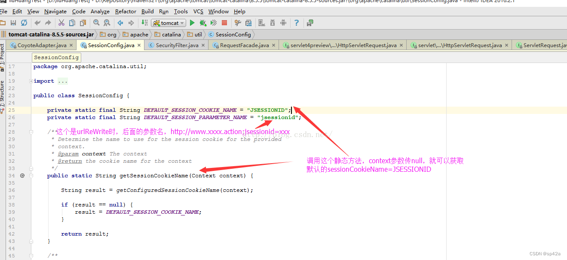
Task: Click the "jsessionid" string literal
Action: click(278, 117)
